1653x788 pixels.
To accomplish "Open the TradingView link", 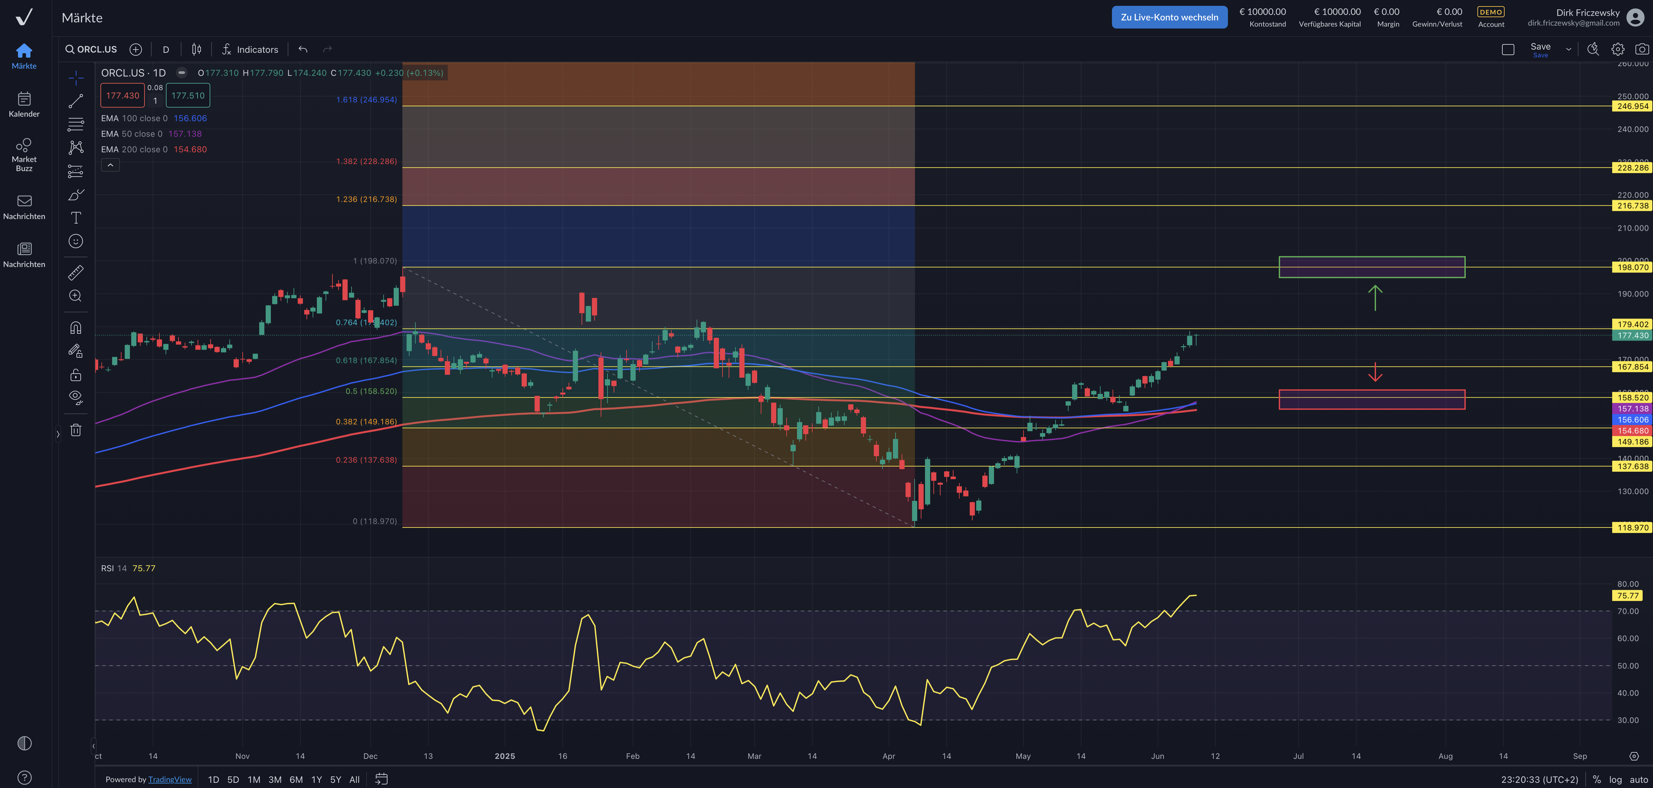I will tap(169, 779).
